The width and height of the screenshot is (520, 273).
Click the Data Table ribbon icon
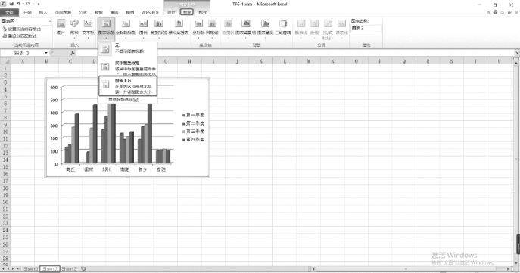(x=179, y=24)
